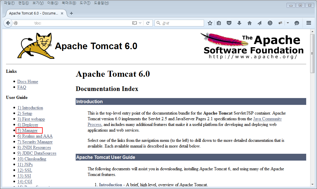This screenshot has width=317, height=189.
Task: Click the vertical scrollbar thumb
Action: 312,53
